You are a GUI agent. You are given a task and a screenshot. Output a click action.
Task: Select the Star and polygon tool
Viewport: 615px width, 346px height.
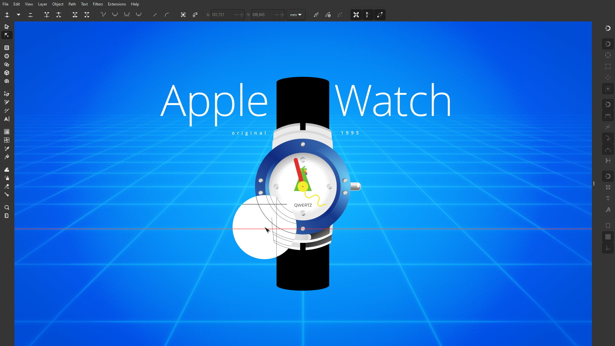[x=7, y=64]
